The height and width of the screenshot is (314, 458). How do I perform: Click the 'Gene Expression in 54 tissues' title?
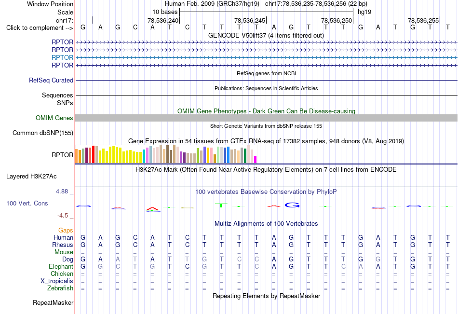266,141
